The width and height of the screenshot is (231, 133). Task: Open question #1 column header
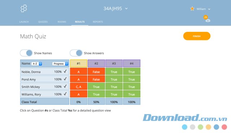click(79, 63)
